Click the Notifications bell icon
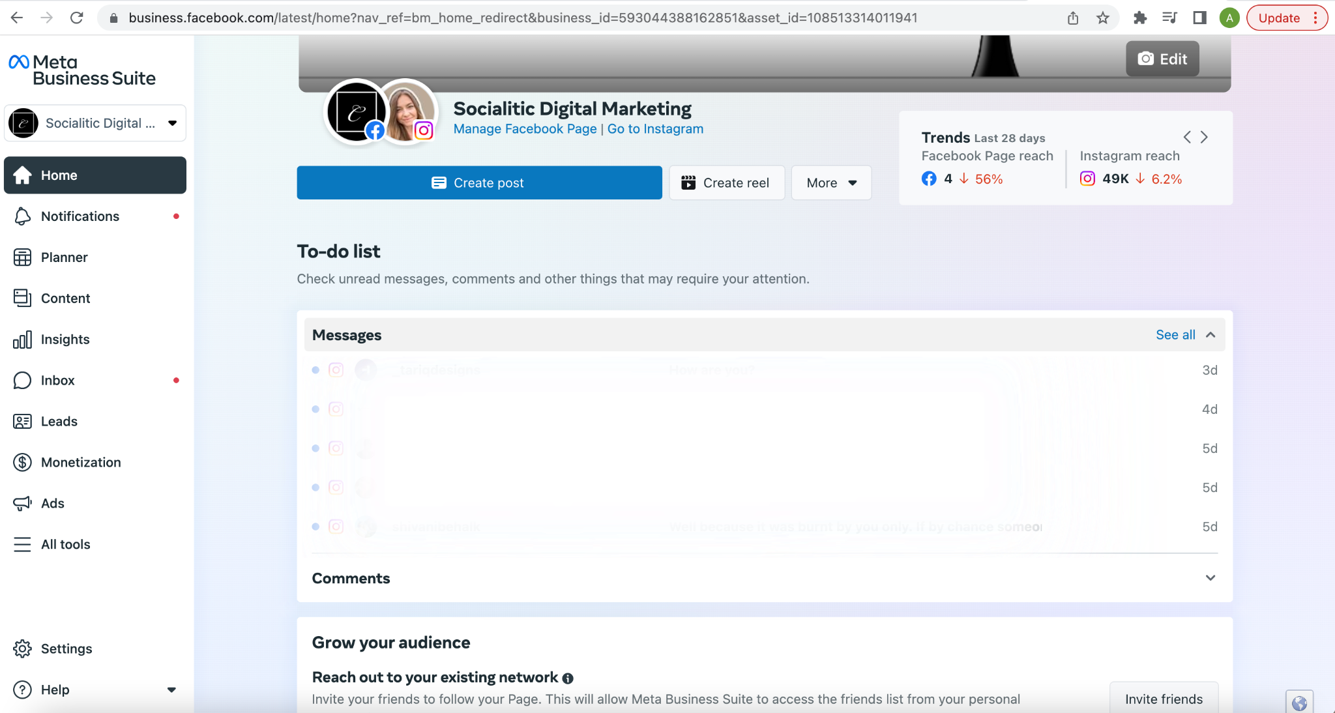 [x=22, y=216]
